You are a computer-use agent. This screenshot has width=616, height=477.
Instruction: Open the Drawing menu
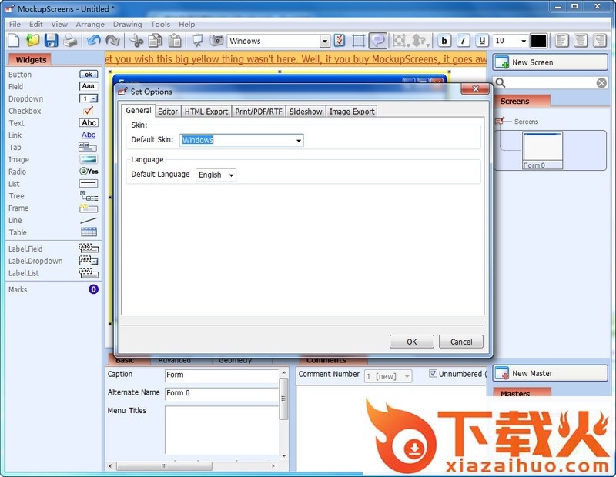[x=127, y=25]
